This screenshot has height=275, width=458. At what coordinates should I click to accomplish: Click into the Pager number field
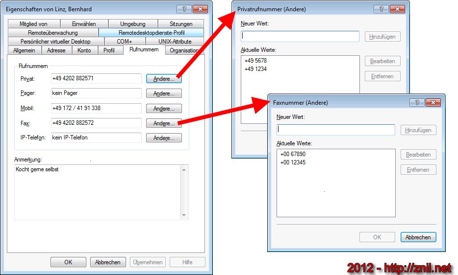point(96,93)
